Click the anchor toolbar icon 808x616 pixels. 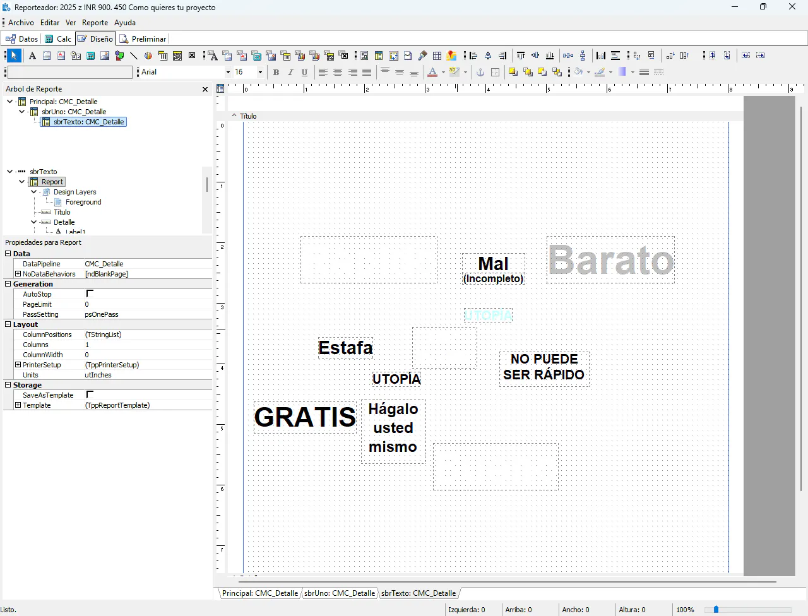[x=480, y=72]
